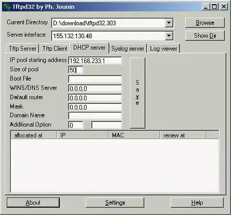This screenshot has width=231, height=215.
Task: Click the MAC column header
Action: [134, 135]
